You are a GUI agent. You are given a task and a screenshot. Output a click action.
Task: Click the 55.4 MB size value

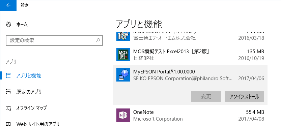[255, 112]
